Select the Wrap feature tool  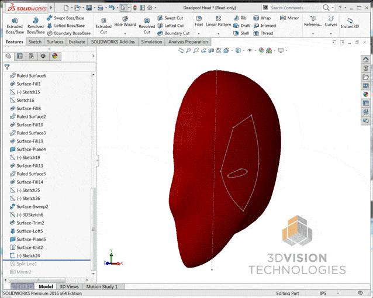262,18
